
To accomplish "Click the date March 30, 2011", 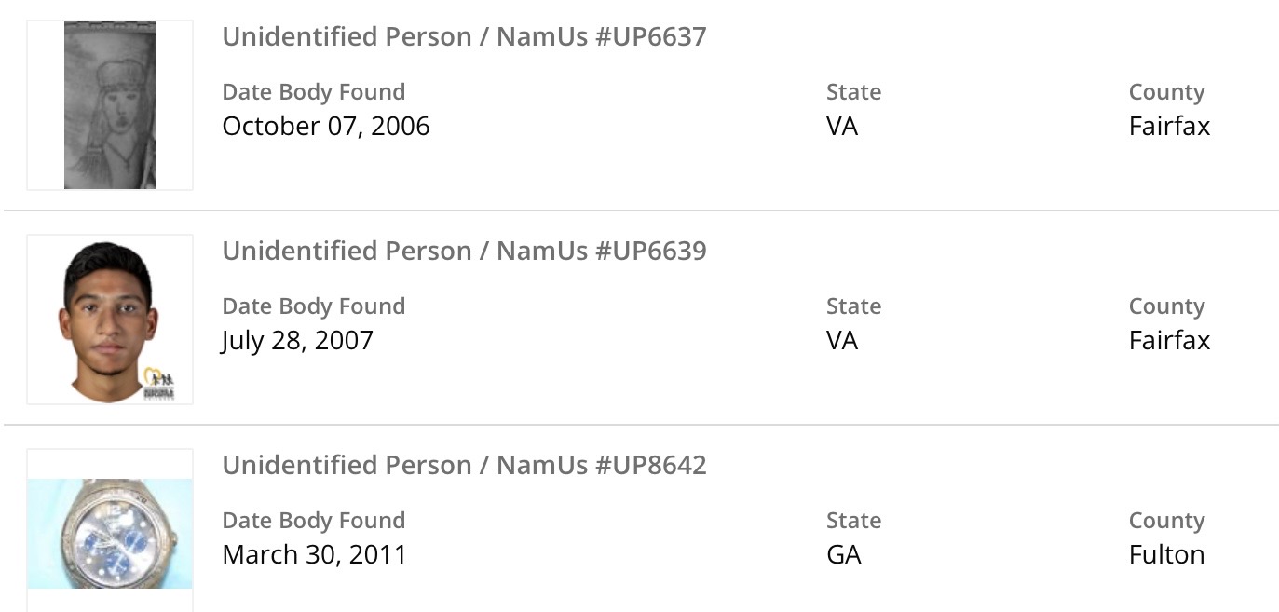I will [314, 555].
